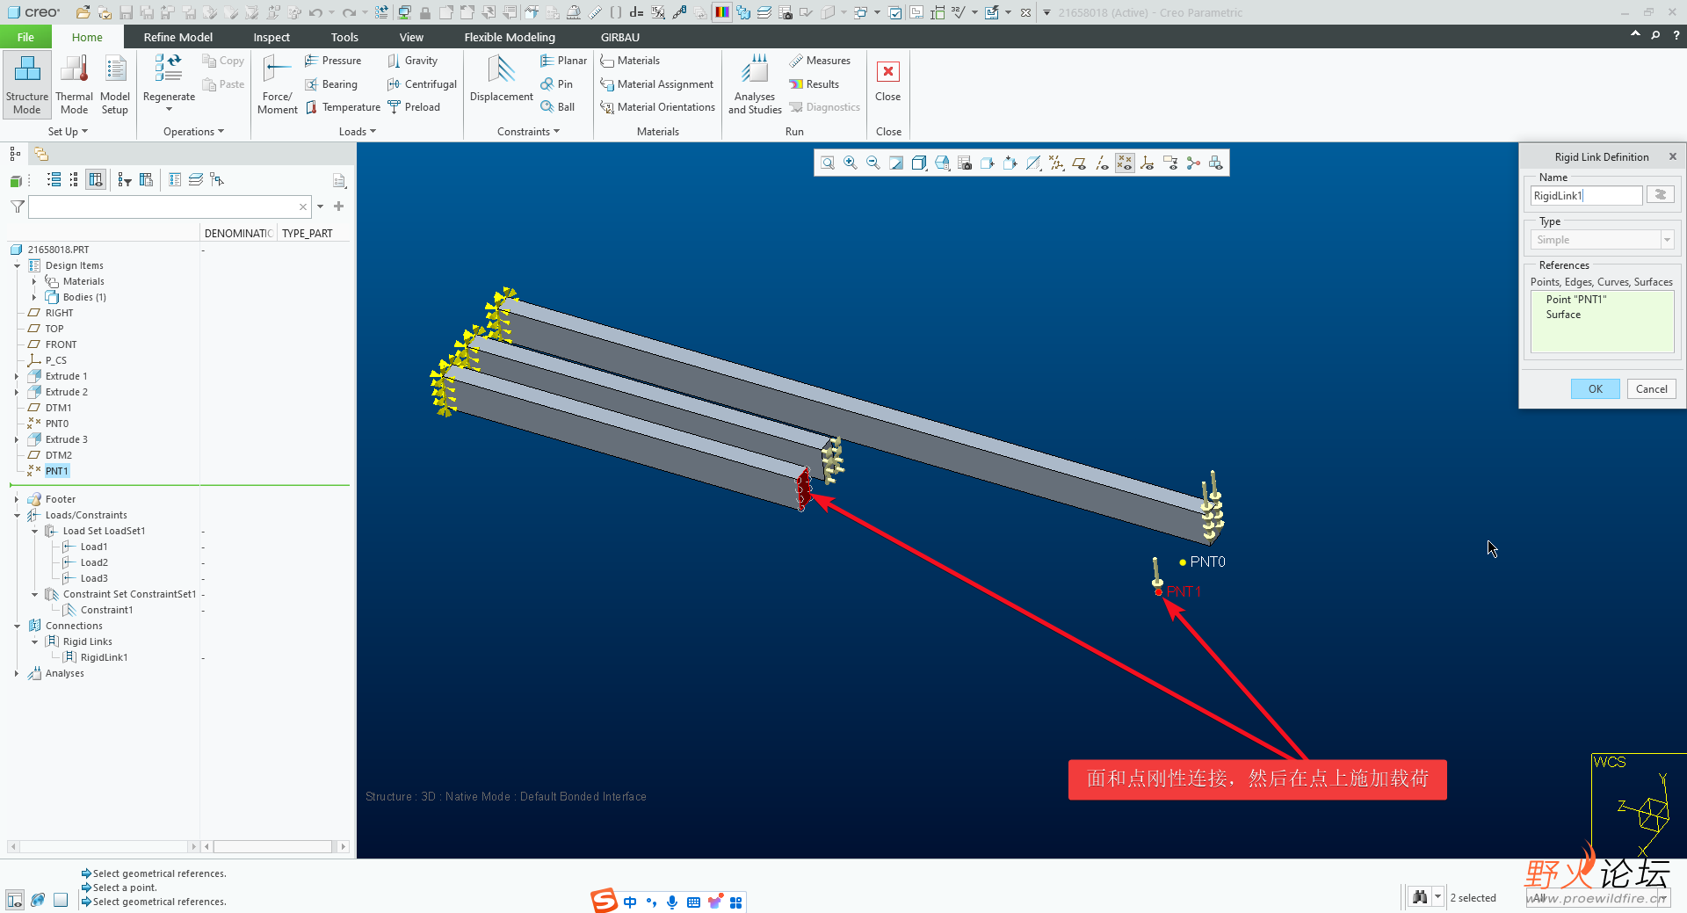Switch to the Refine Model tab
This screenshot has height=913, width=1687.
[177, 37]
